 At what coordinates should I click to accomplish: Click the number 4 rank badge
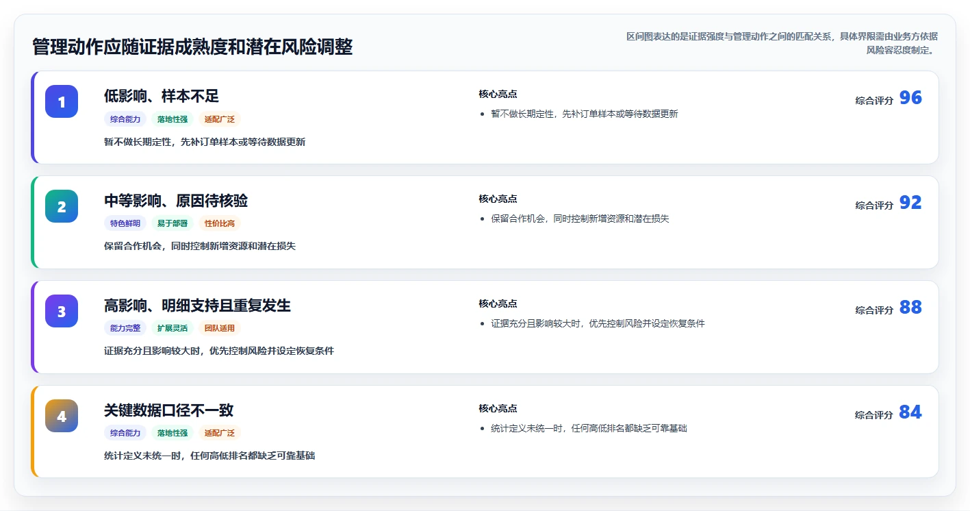62,416
